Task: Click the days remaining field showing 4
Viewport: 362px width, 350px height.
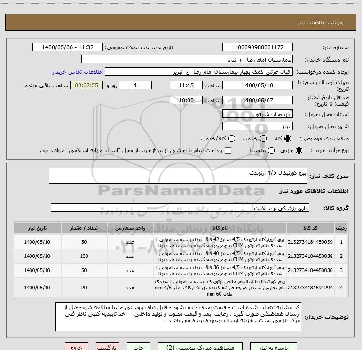Action: (135, 85)
